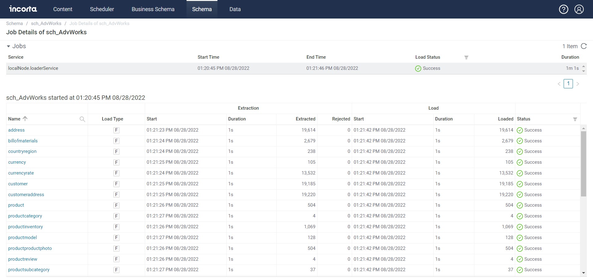The height and width of the screenshot is (278, 593).
Task: Click the Name column sort arrow
Action: (25, 119)
